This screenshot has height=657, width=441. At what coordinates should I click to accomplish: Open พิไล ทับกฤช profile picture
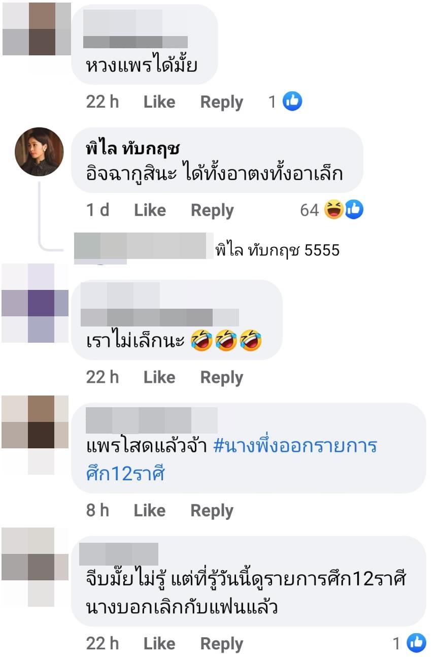point(39,152)
